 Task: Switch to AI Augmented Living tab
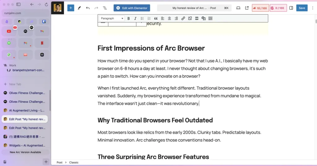pos(25,110)
